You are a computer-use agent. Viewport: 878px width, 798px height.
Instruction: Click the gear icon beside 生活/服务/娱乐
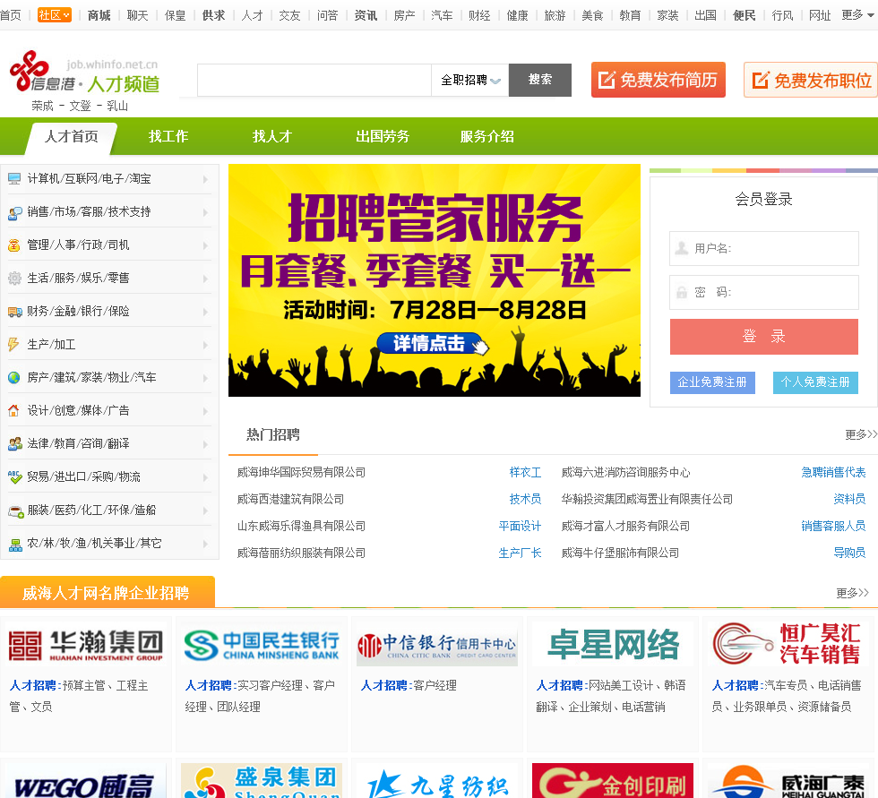tap(14, 279)
